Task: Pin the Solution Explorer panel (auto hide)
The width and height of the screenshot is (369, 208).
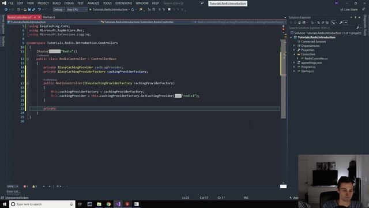Action: click(355, 17)
